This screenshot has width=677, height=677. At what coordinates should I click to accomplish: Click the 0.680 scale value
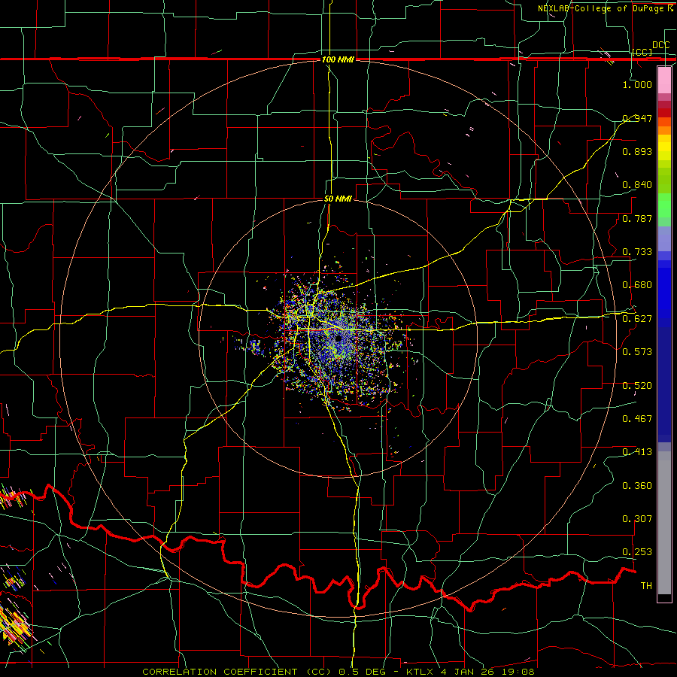[637, 285]
